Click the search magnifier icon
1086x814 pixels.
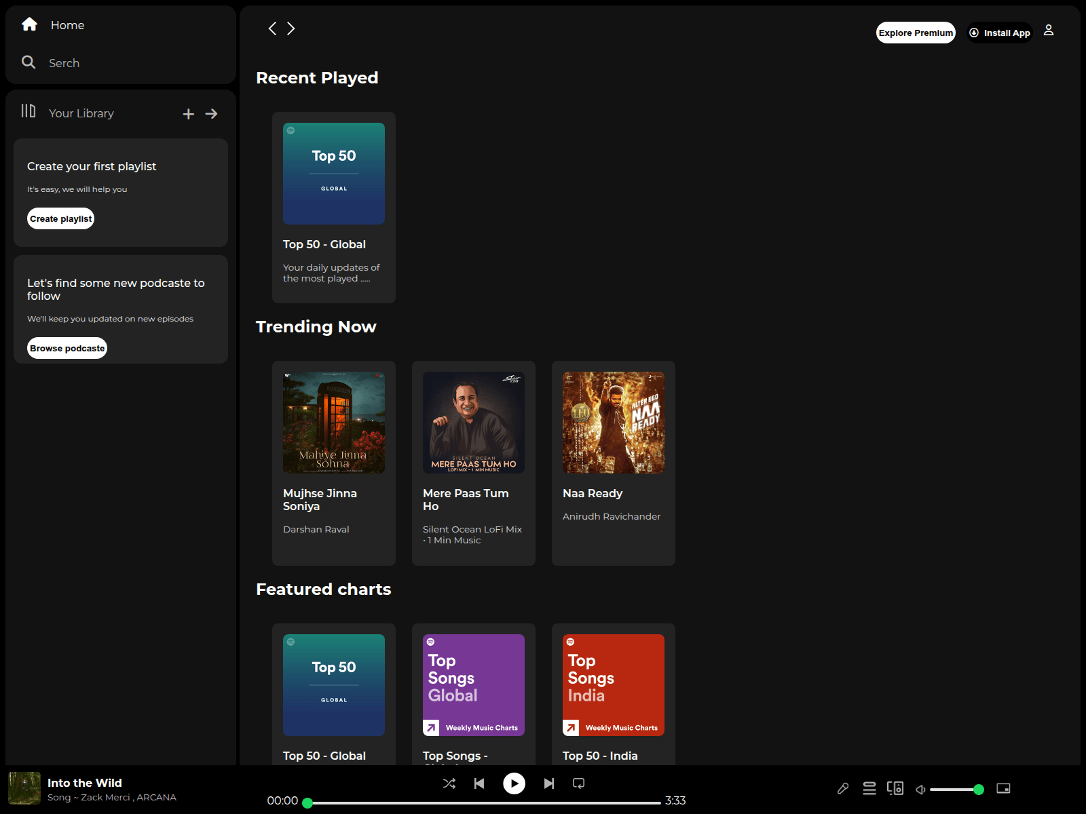pyautogui.click(x=29, y=62)
